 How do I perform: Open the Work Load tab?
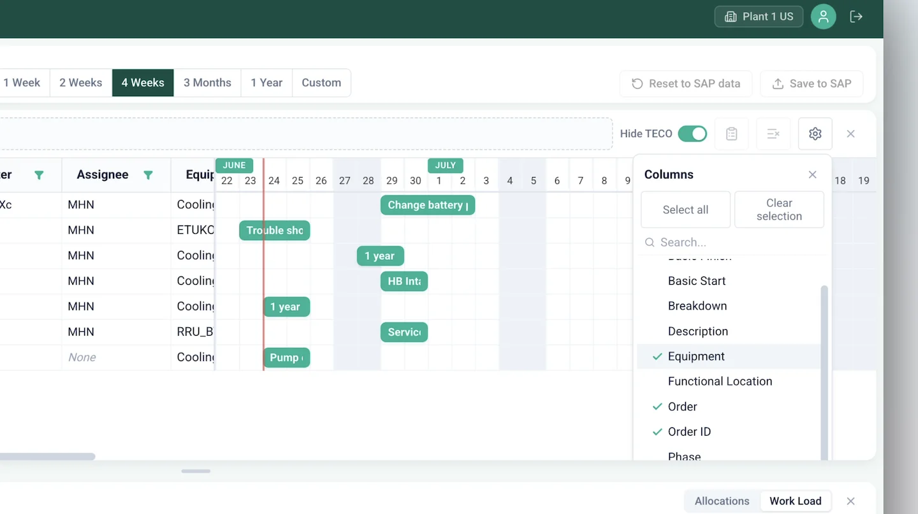point(796,501)
